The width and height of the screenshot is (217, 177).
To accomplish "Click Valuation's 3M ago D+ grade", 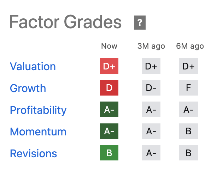I will pos(151,66).
